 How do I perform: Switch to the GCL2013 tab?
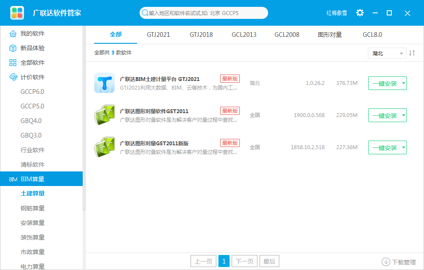(244, 35)
